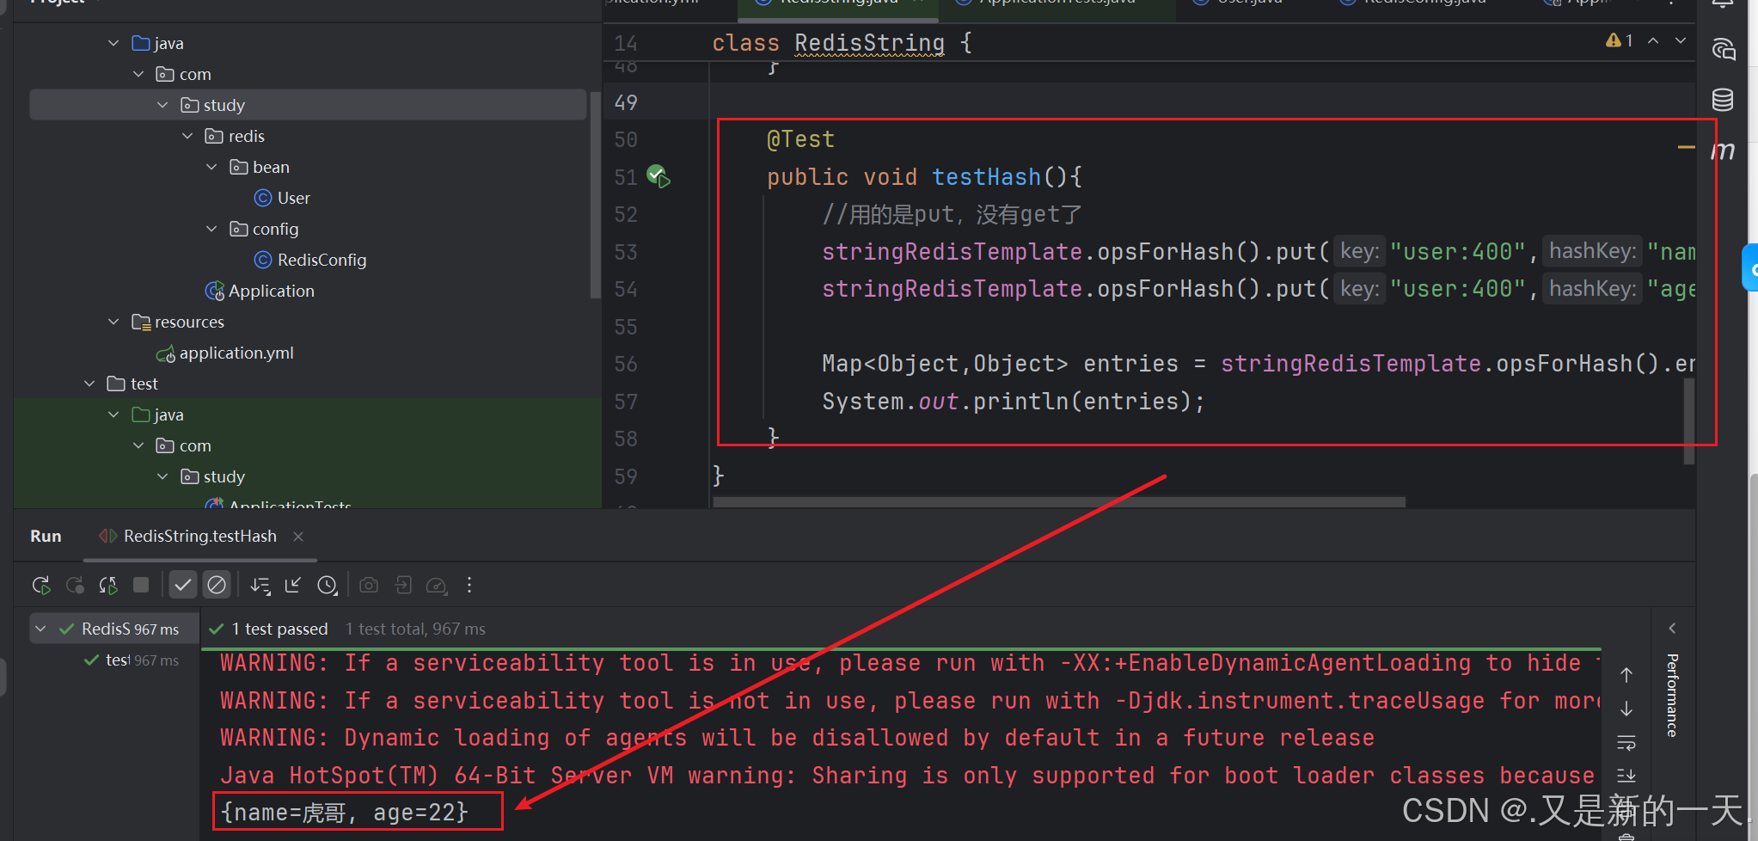Click the RedisString class name
This screenshot has width=1758, height=841.
pyautogui.click(x=869, y=43)
